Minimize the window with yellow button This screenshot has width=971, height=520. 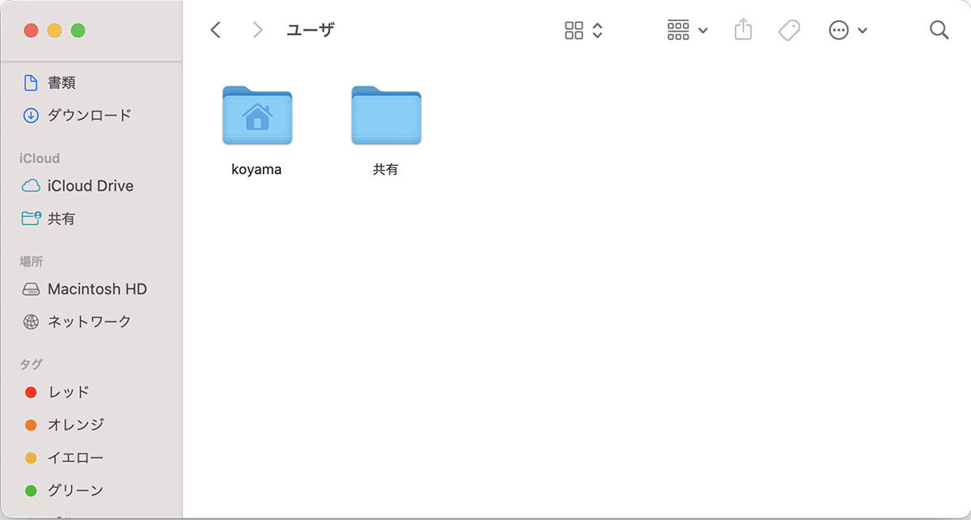coord(54,31)
